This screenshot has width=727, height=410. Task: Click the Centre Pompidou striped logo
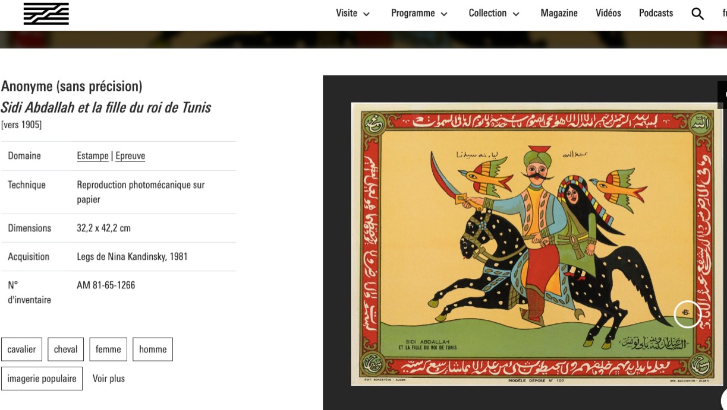[x=46, y=14]
